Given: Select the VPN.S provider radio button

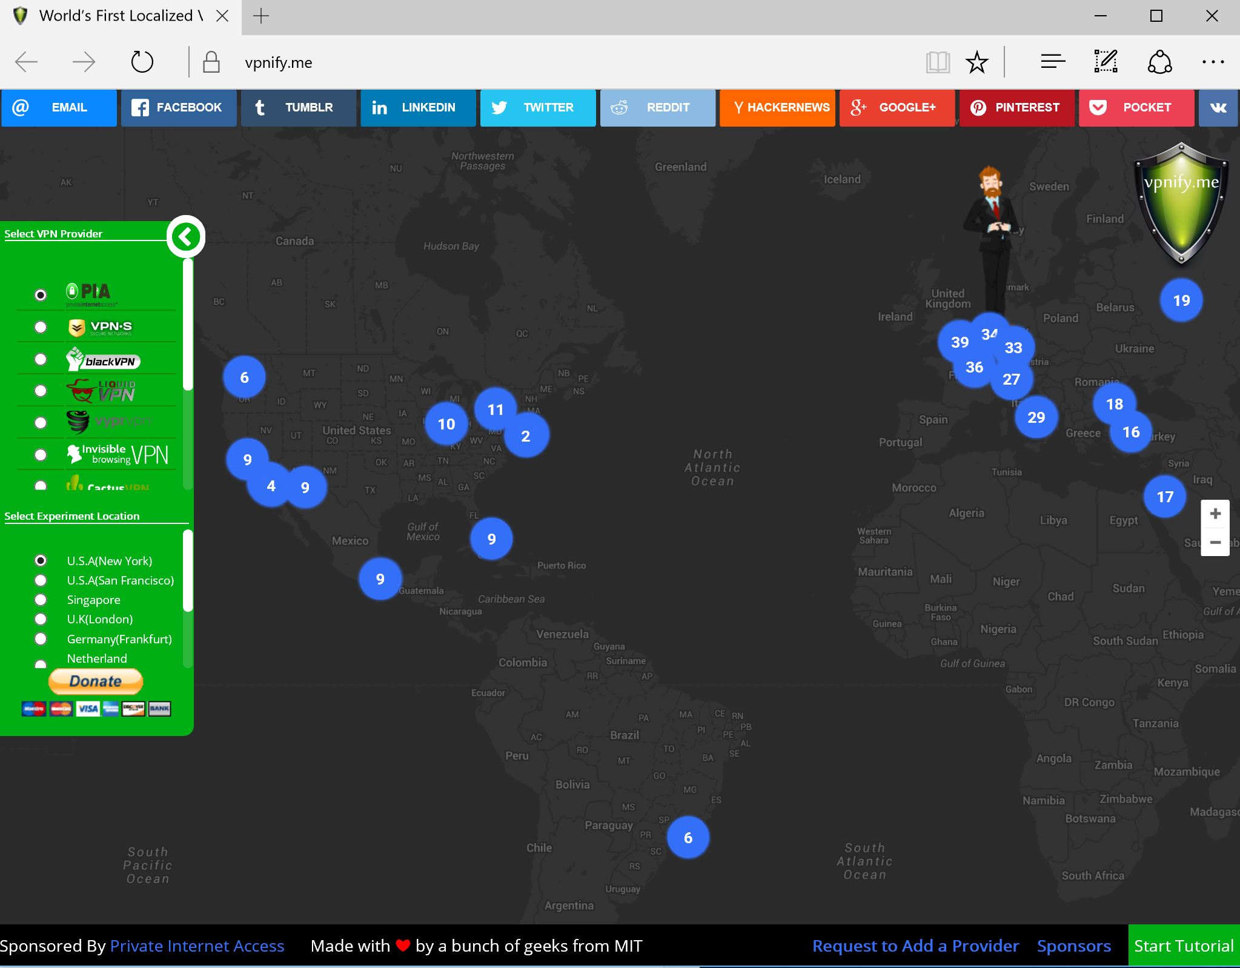Looking at the screenshot, I should pos(41,327).
